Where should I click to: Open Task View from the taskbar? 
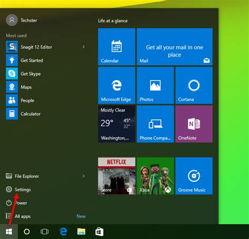[45, 232]
